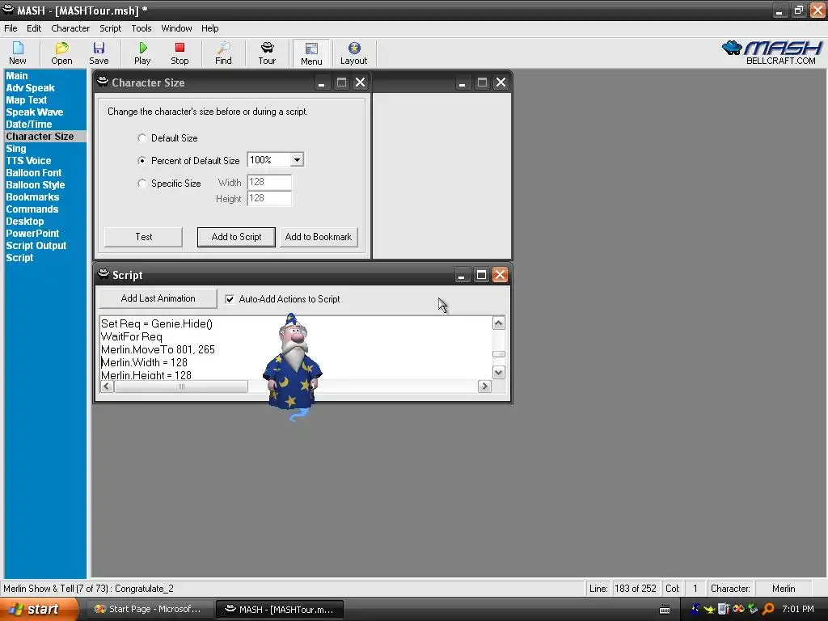Click the Test button

point(143,237)
